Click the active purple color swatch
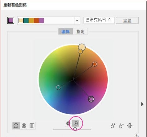Image resolution: width=147 pixels, height=137 pixels. coord(11,20)
